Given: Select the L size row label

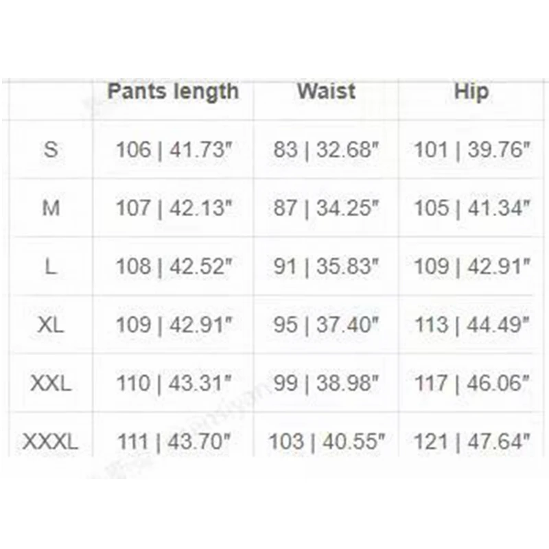Looking at the screenshot, I should pyautogui.click(x=51, y=266).
